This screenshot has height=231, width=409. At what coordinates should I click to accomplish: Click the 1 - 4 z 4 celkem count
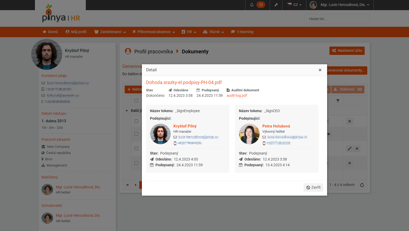(342, 185)
